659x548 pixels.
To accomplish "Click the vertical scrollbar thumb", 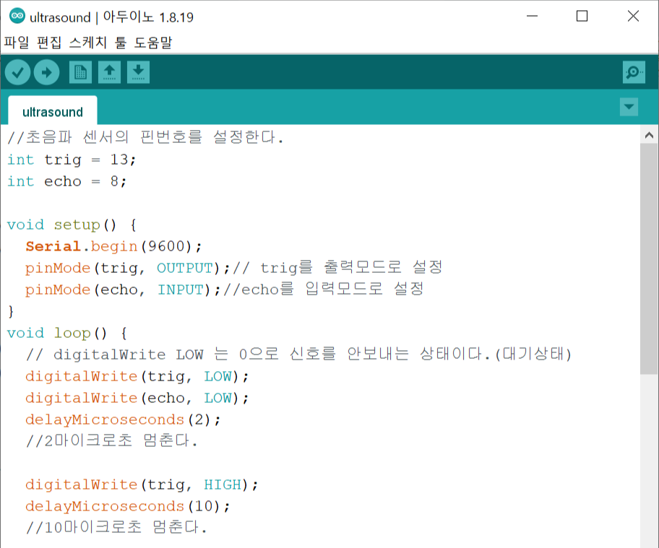I will pyautogui.click(x=649, y=258).
